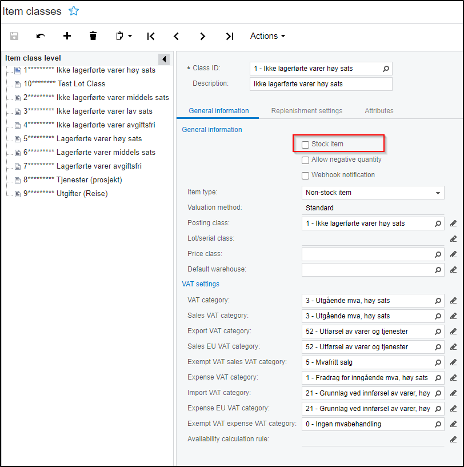This screenshot has height=467, width=464.
Task: Navigate to the previous record
Action: pos(176,36)
